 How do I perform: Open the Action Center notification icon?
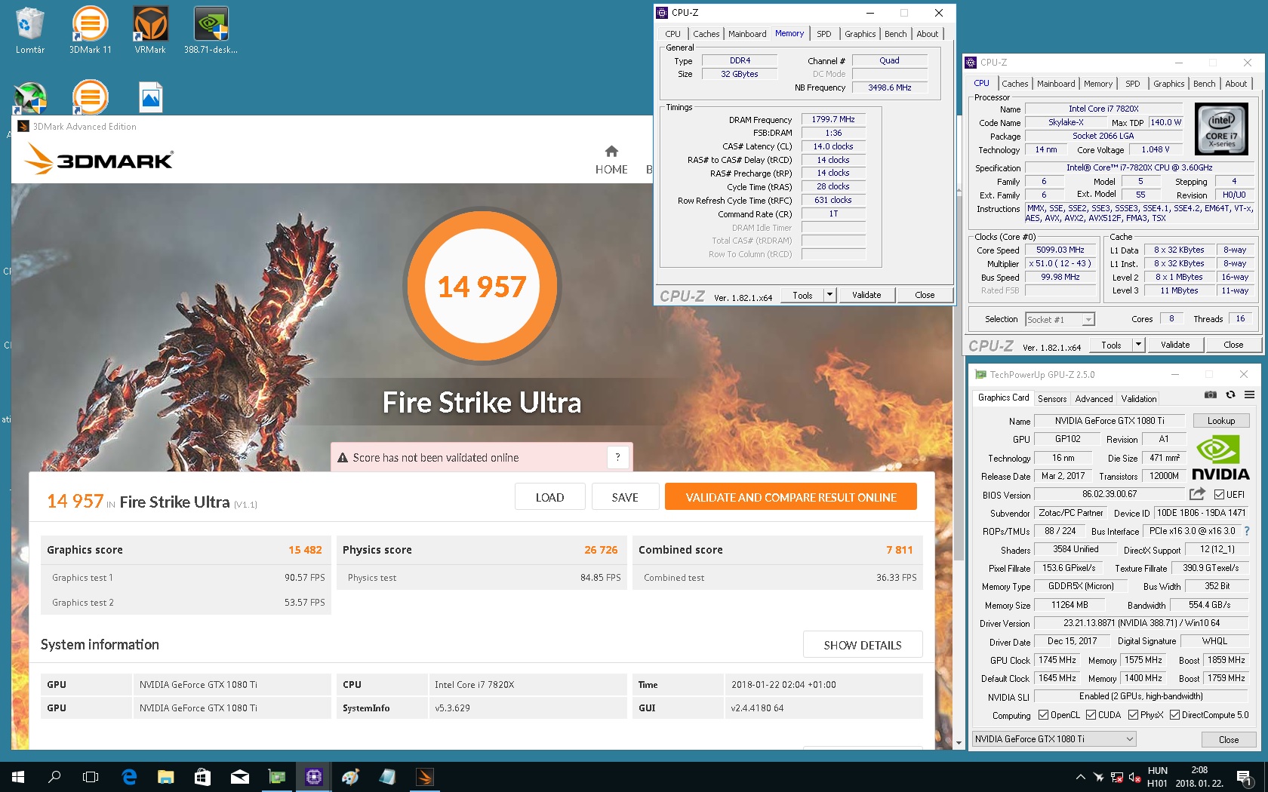pyautogui.click(x=1244, y=777)
